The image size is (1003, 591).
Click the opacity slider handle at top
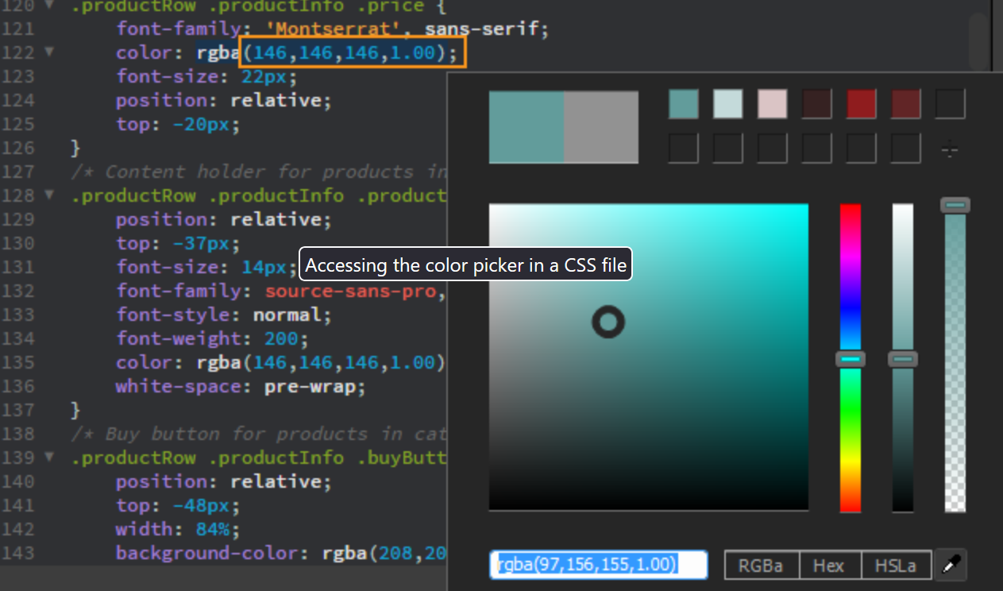point(955,205)
